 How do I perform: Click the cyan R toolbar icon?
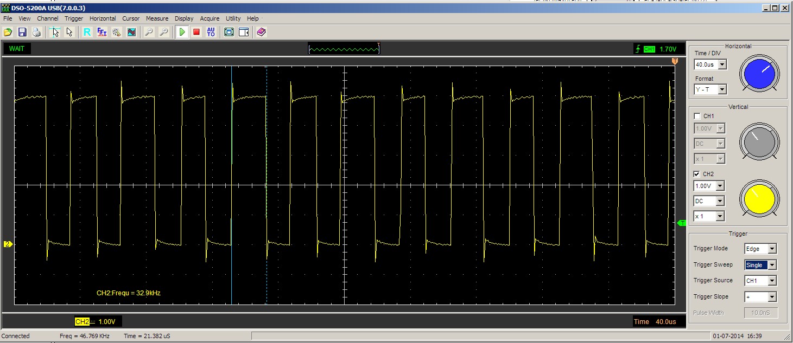point(86,32)
